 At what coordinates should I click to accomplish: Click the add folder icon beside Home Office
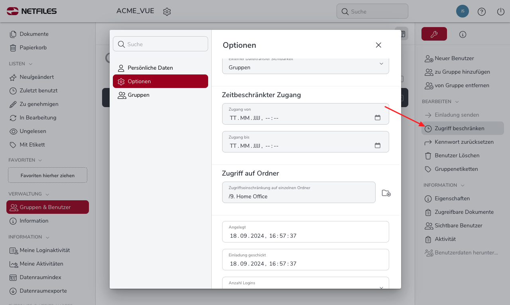386,193
